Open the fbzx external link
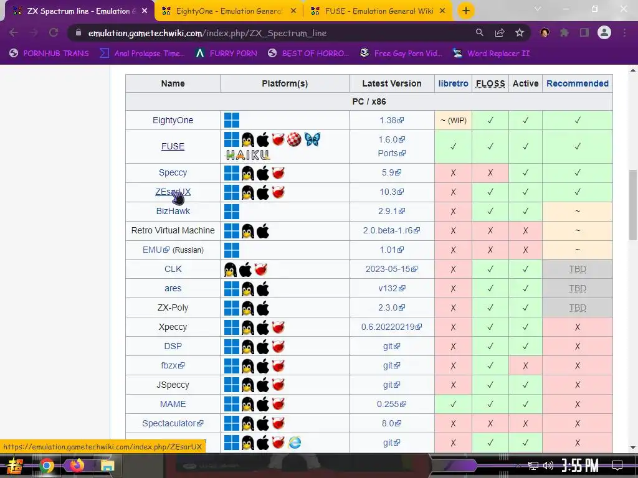Viewport: 638px width, 478px height. pyautogui.click(x=173, y=365)
